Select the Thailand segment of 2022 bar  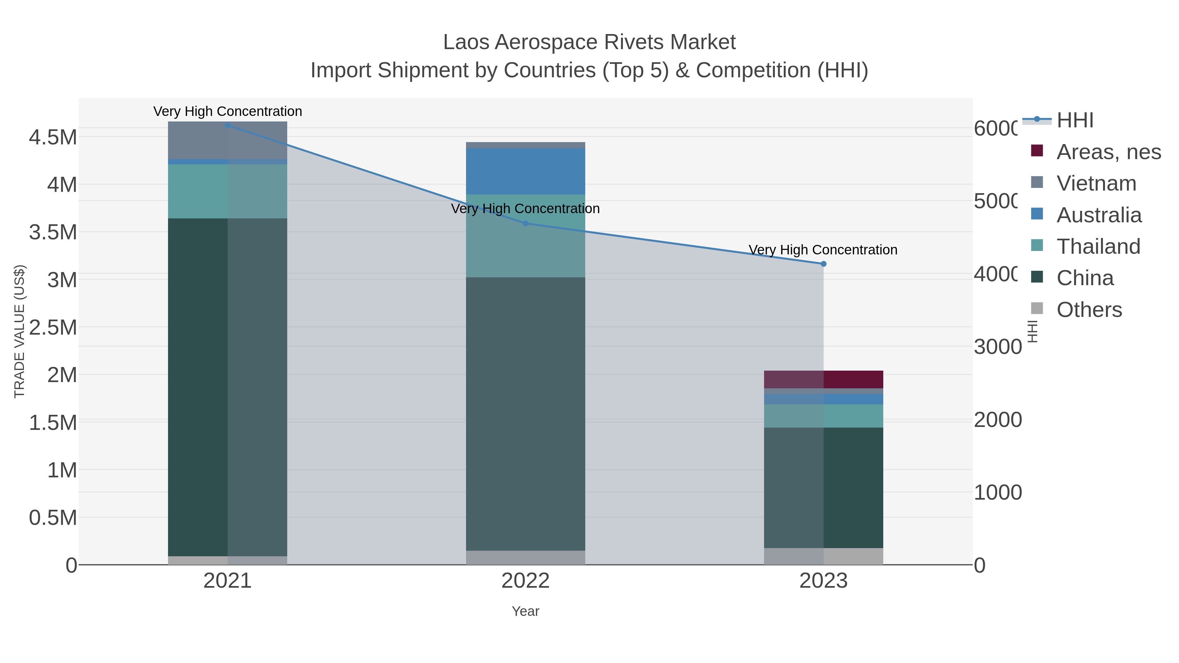(525, 236)
